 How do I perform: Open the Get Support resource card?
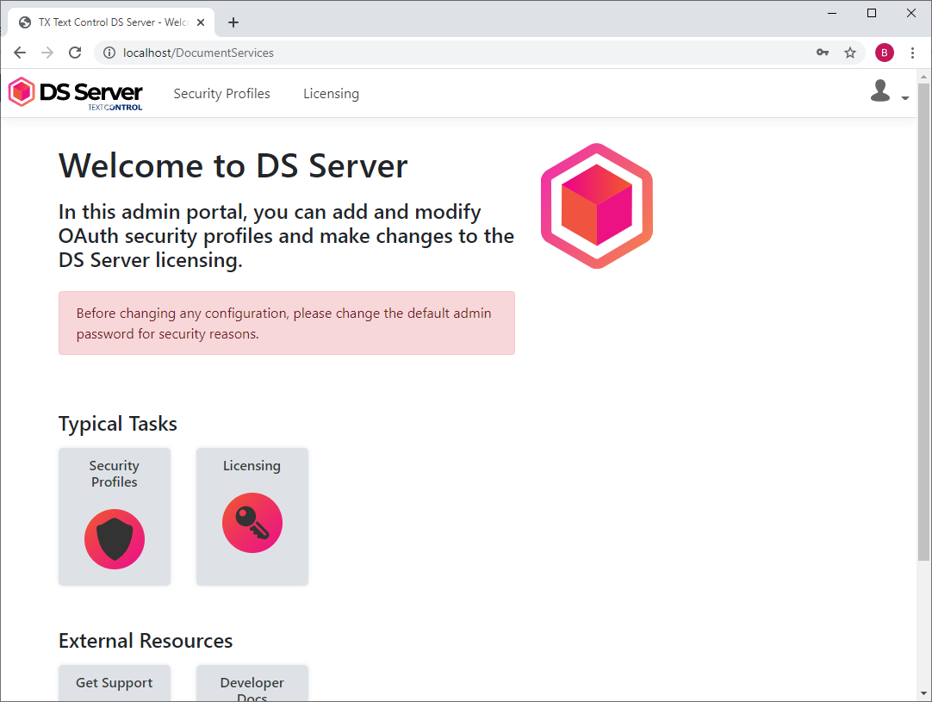tap(115, 683)
